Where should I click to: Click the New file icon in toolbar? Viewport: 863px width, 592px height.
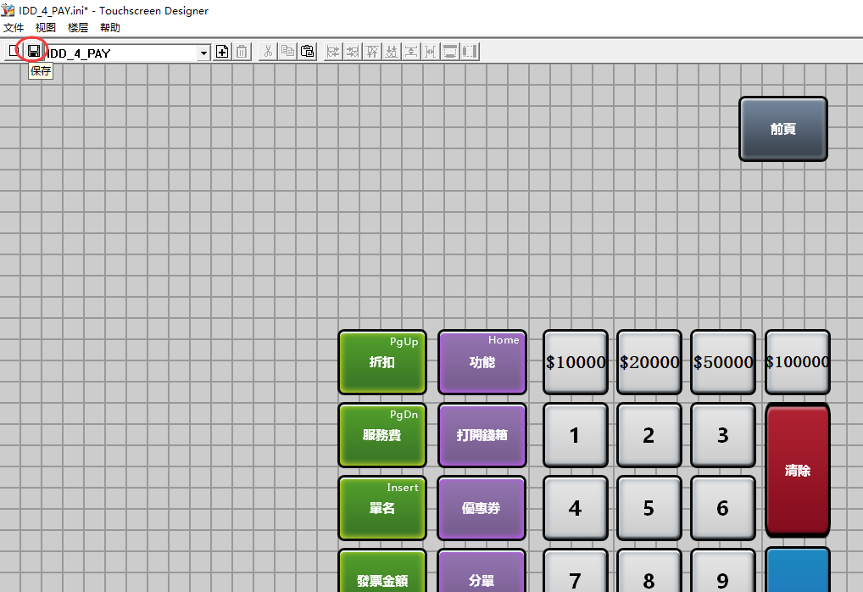[x=14, y=51]
